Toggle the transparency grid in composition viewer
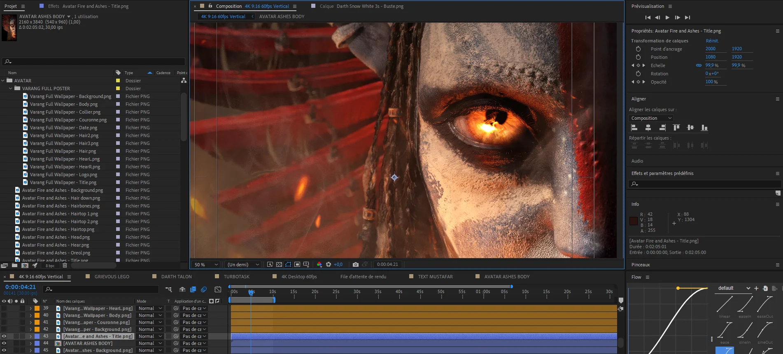The image size is (783, 354). tap(279, 265)
